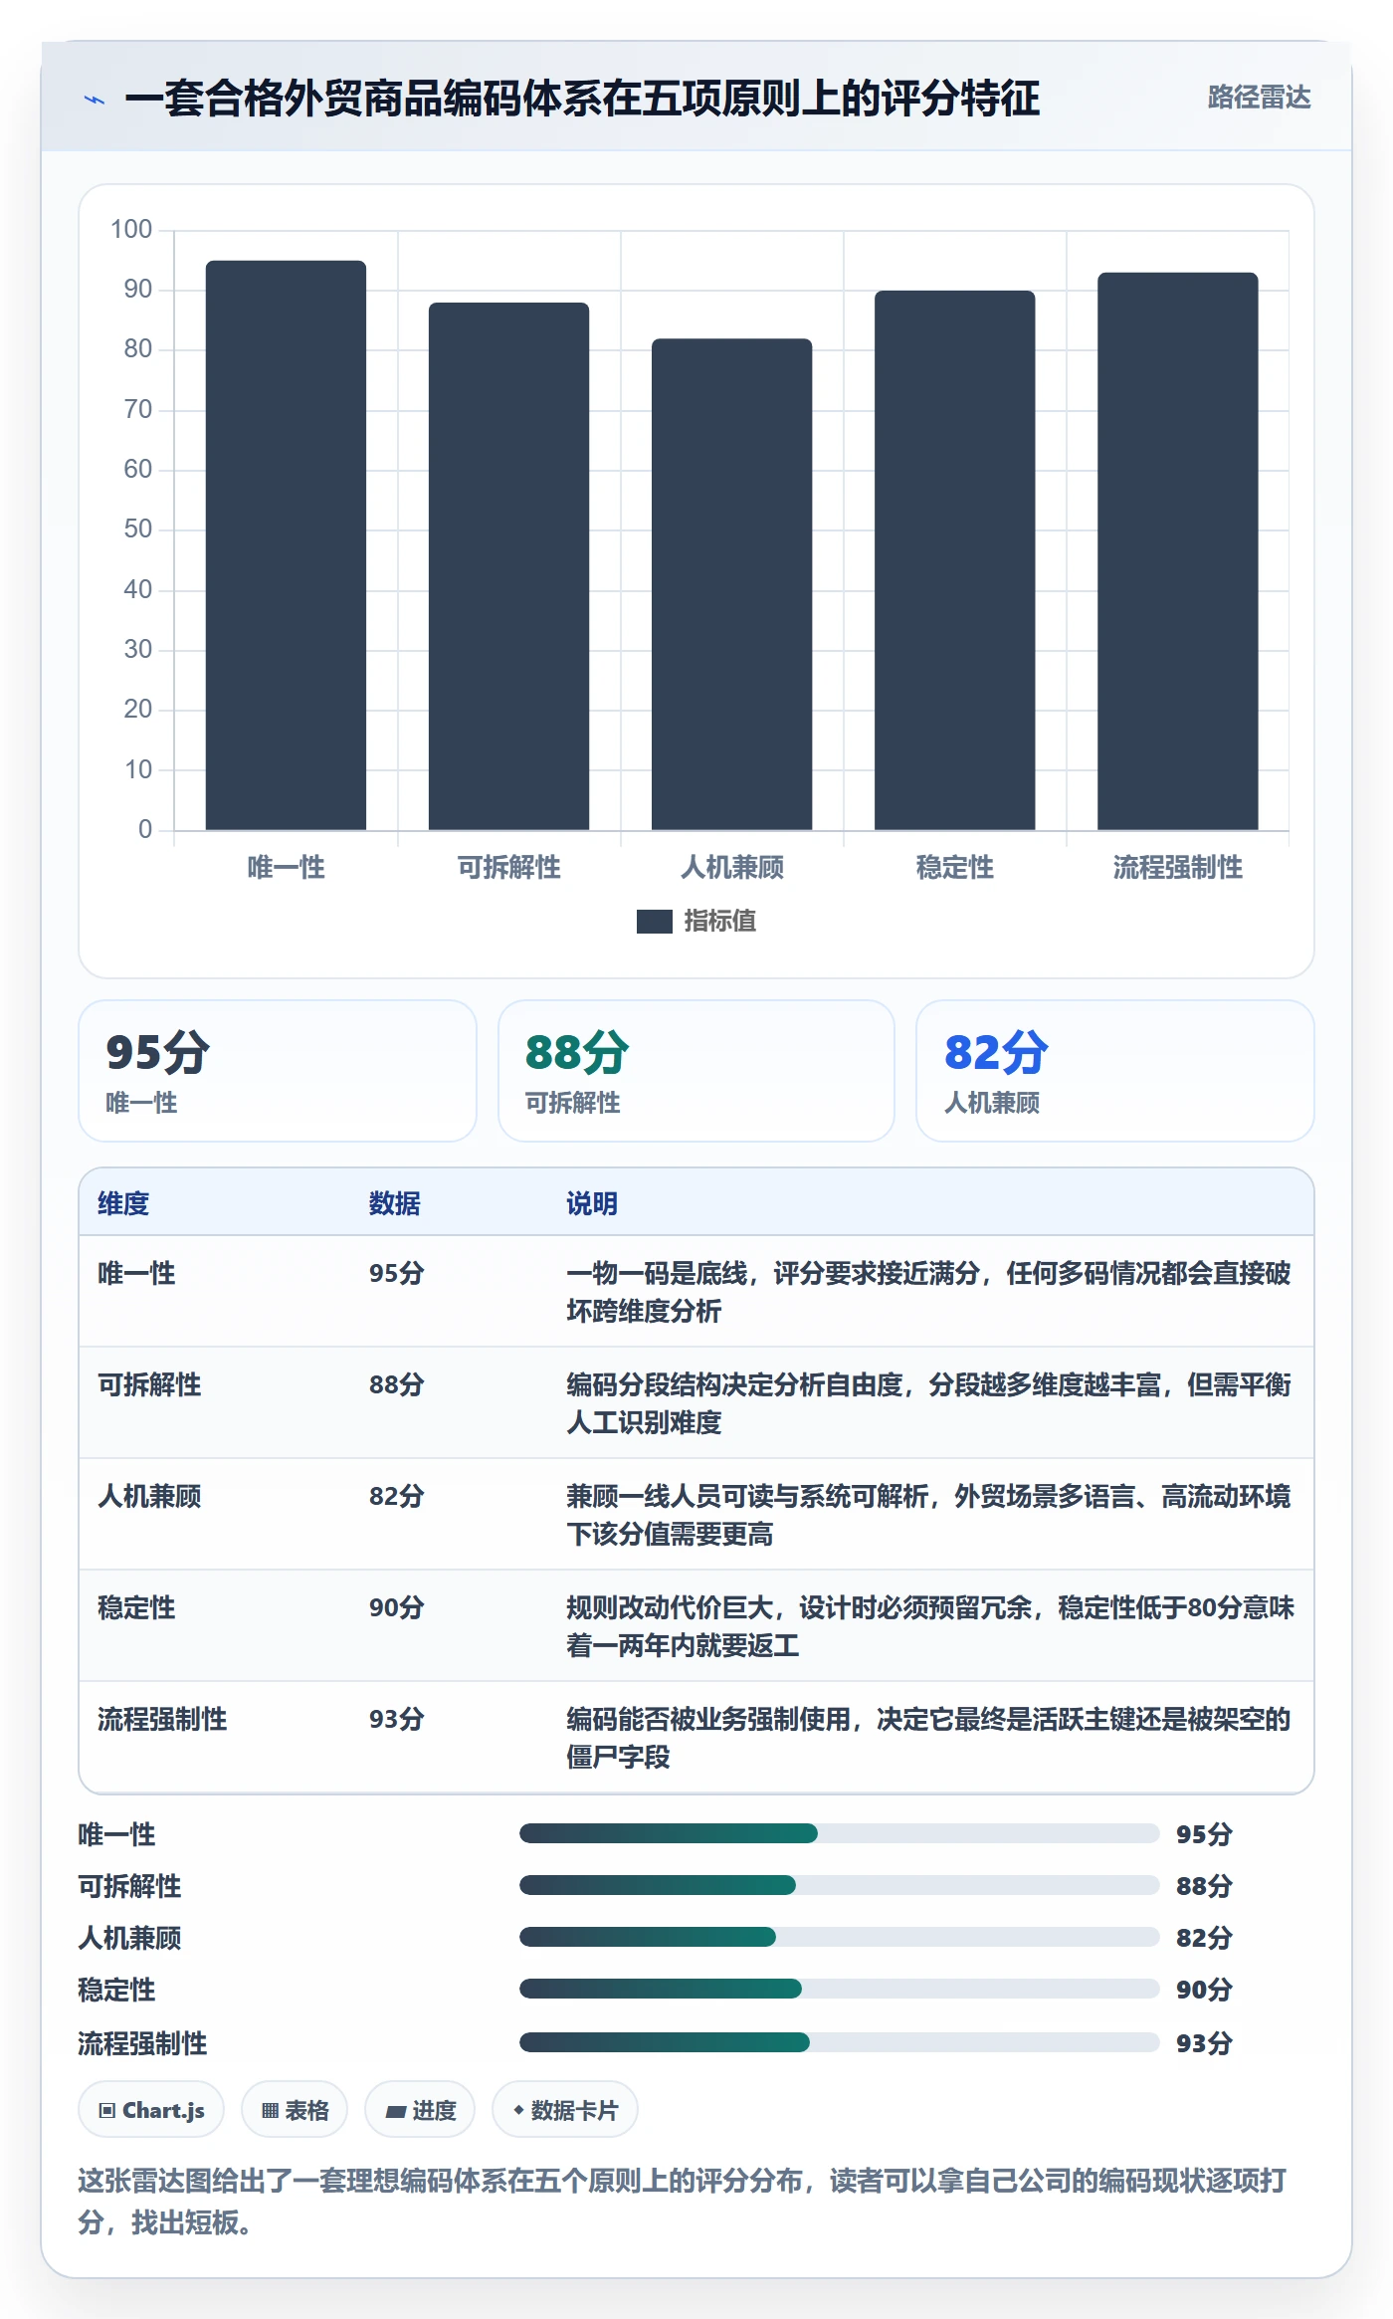Image resolution: width=1393 pixels, height=2319 pixels.
Task: Click the 唯一性 progress bar
Action: (839, 1833)
